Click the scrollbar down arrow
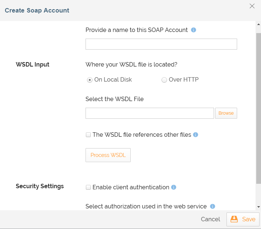This screenshot has height=229, width=261. pos(258,207)
